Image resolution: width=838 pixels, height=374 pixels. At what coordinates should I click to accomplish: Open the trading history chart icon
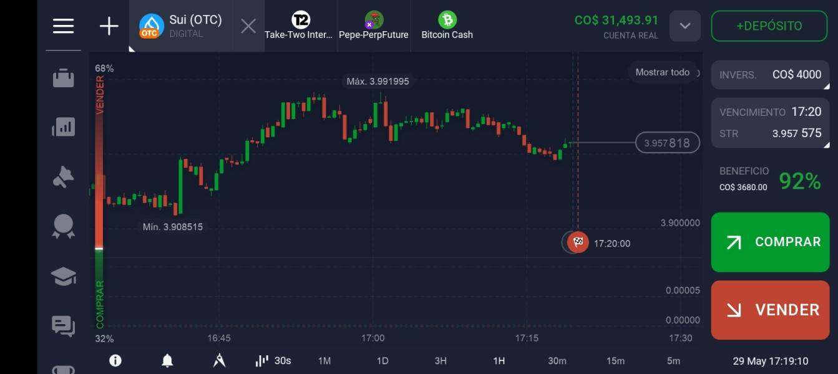pos(63,127)
